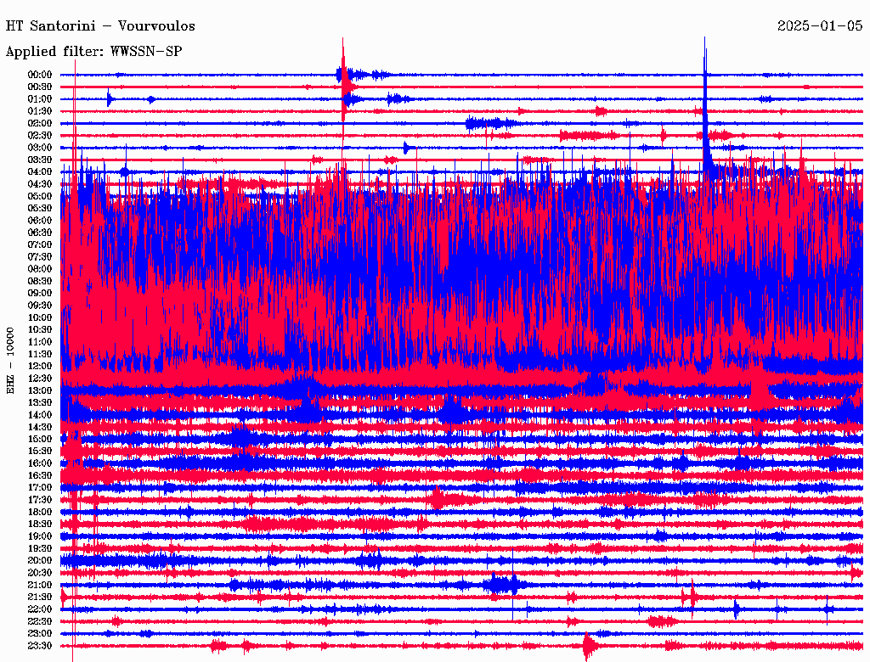Viewport: 870px width, 662px height.
Task: Select the 04:00 time label
Action: 40,172
